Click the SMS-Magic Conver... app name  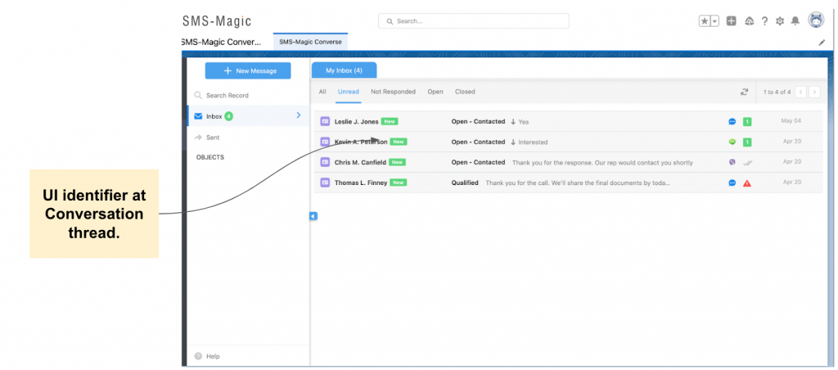click(221, 42)
